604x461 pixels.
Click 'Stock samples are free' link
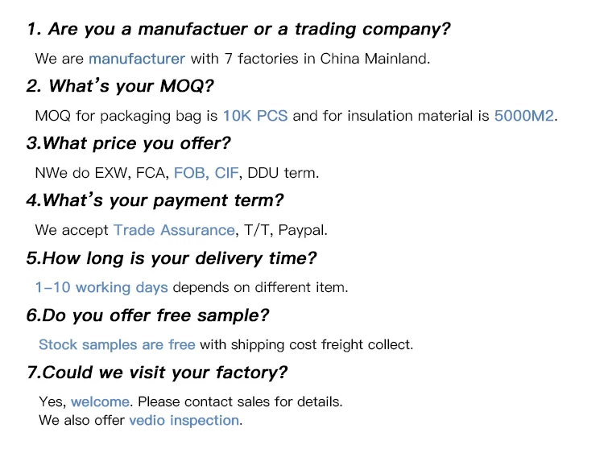(x=117, y=344)
